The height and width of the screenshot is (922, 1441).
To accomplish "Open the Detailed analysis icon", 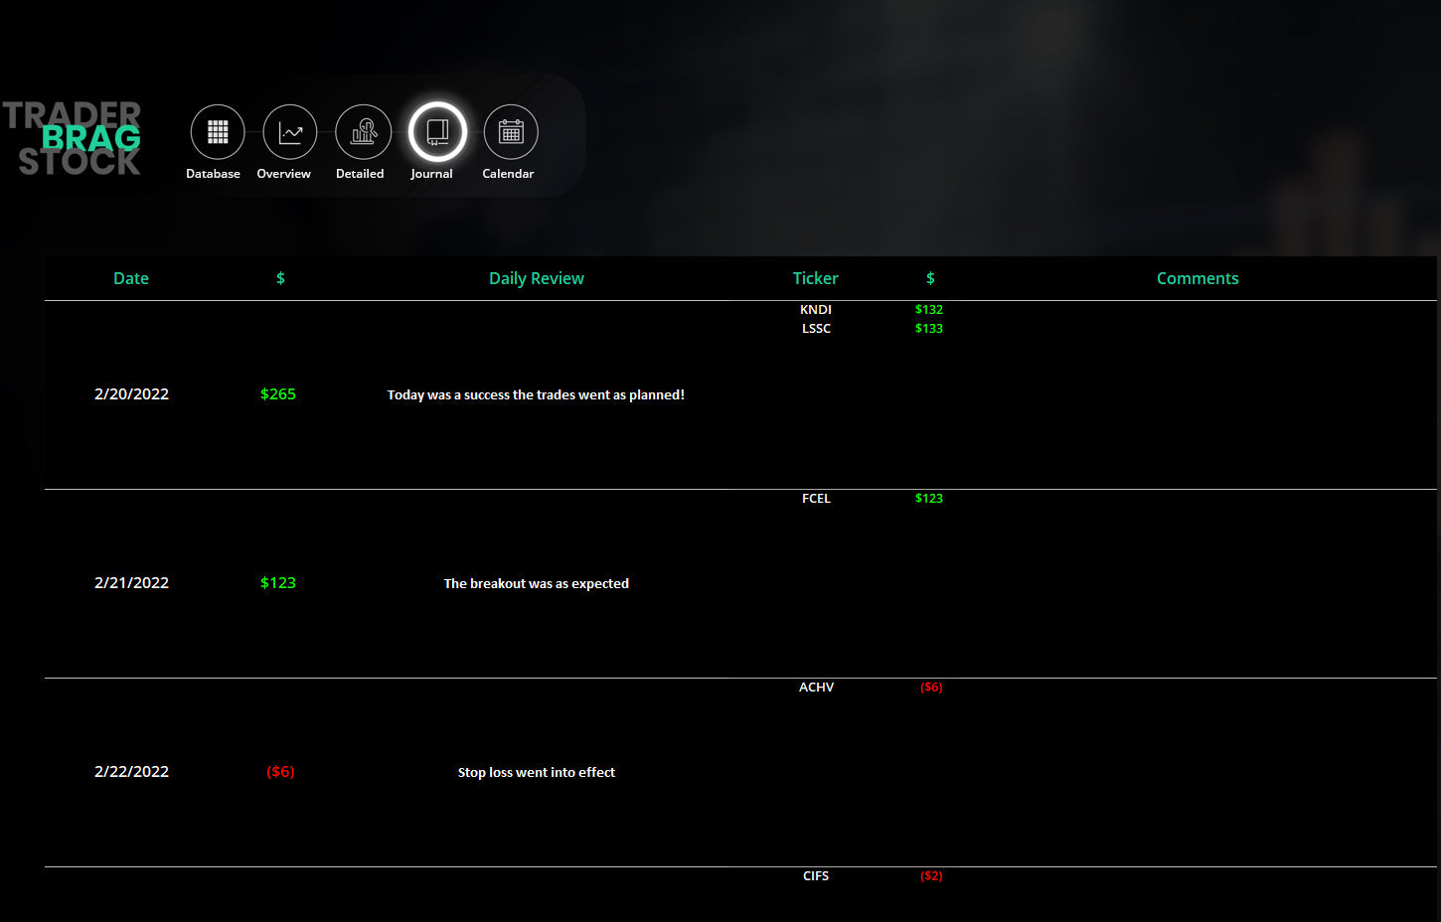I will click(x=363, y=132).
